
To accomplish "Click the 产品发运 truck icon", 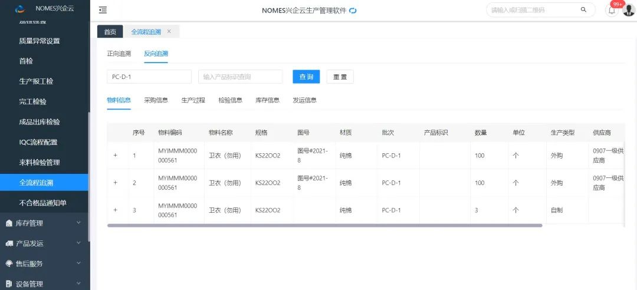I will pos(9,243).
